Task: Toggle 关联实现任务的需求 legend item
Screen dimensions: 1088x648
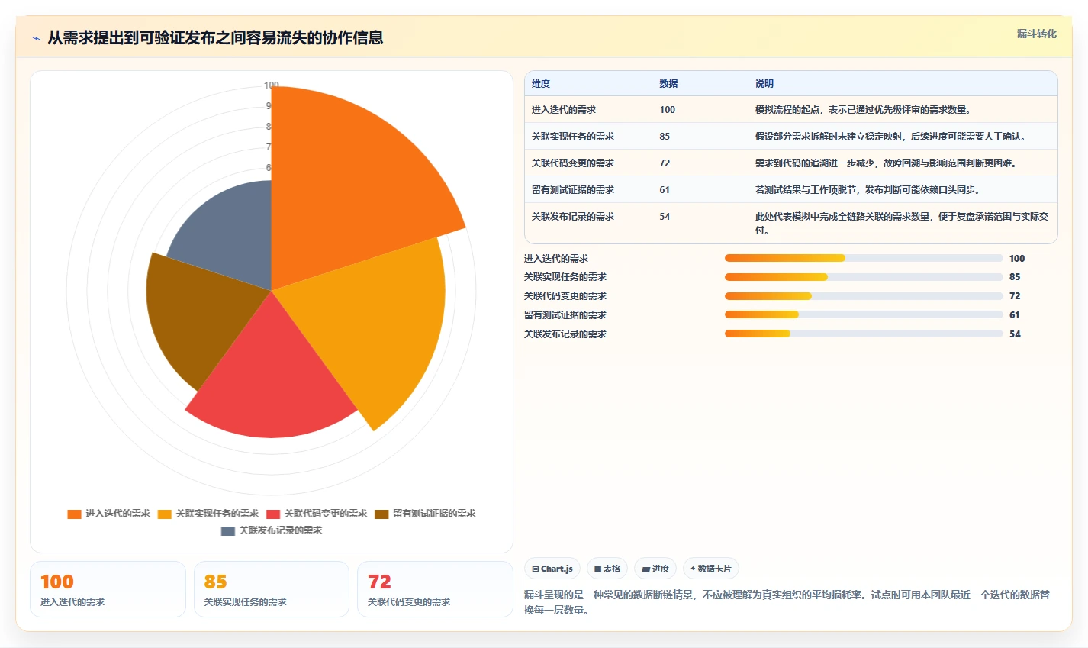Action: 208,514
